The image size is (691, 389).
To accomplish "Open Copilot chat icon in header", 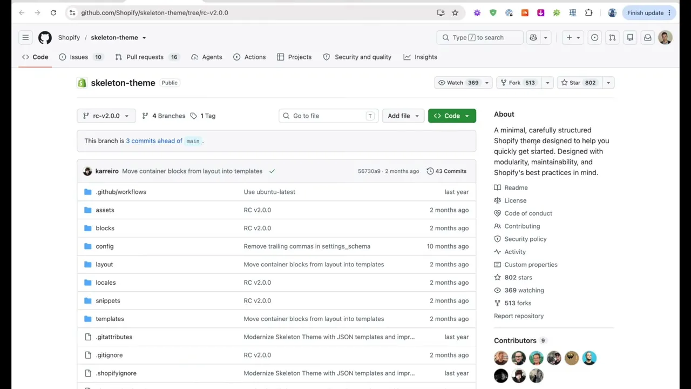I will click(533, 37).
